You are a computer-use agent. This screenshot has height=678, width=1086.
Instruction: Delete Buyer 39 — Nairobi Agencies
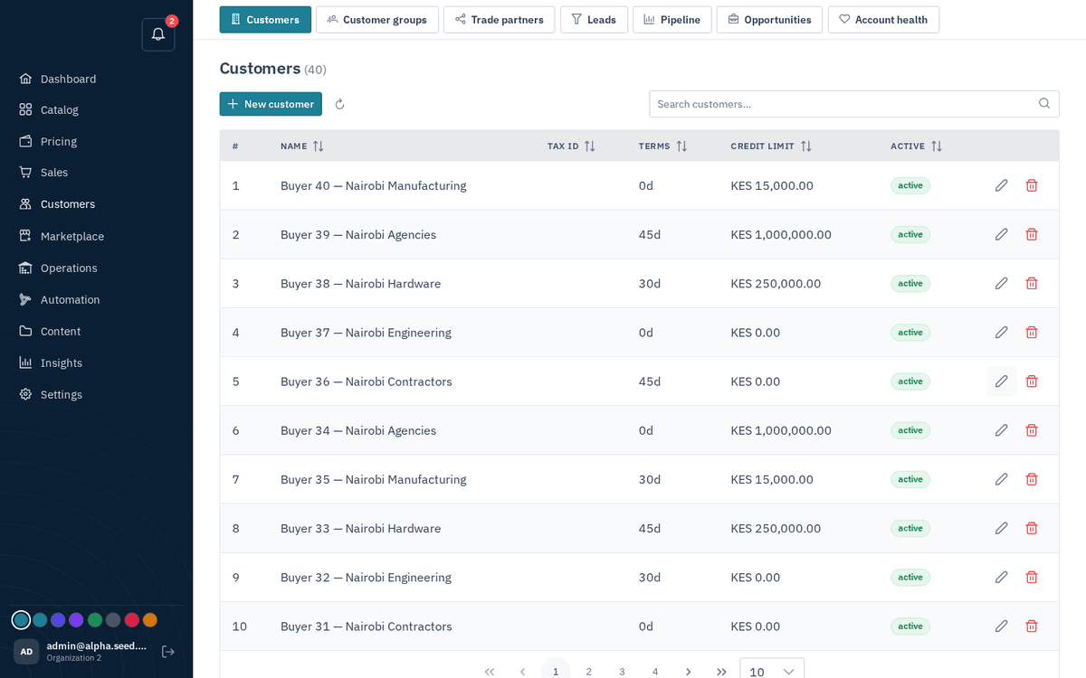point(1032,234)
